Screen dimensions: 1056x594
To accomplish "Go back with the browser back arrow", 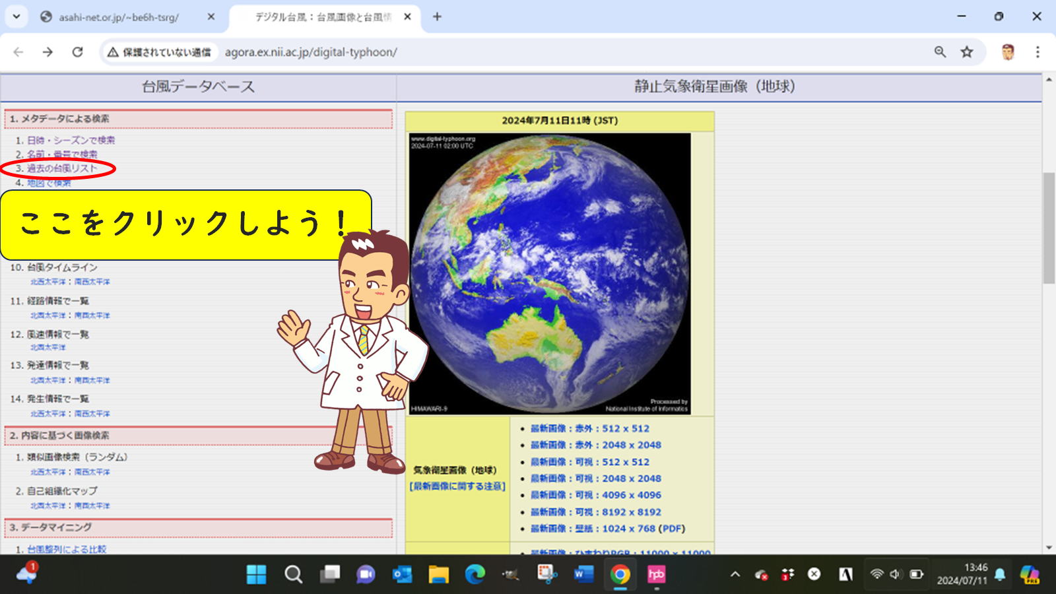I will pyautogui.click(x=18, y=52).
